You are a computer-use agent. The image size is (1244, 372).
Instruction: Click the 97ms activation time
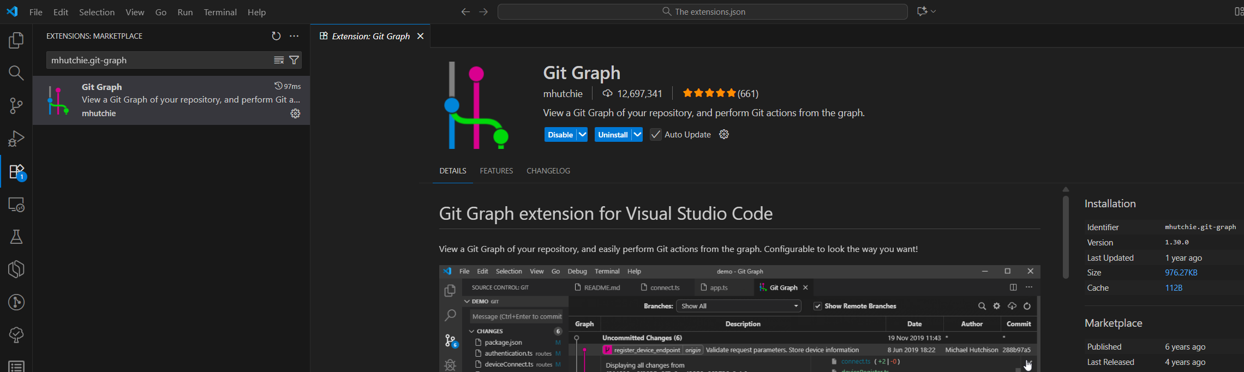[x=288, y=86]
